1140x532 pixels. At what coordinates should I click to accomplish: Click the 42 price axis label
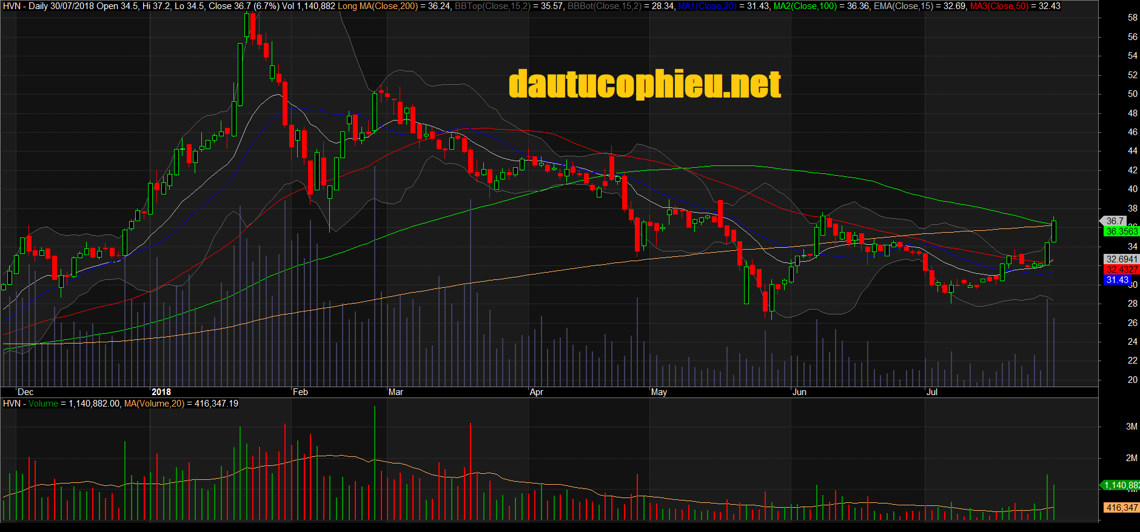pos(1132,170)
